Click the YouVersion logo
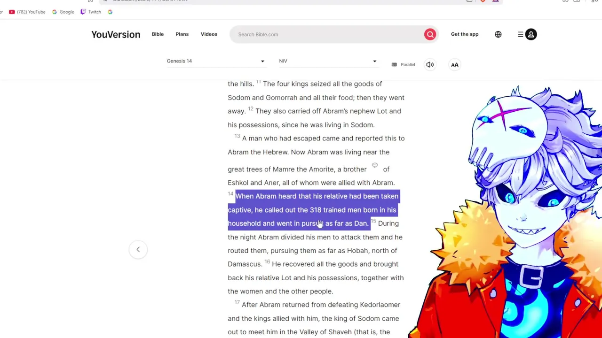 pos(116,34)
